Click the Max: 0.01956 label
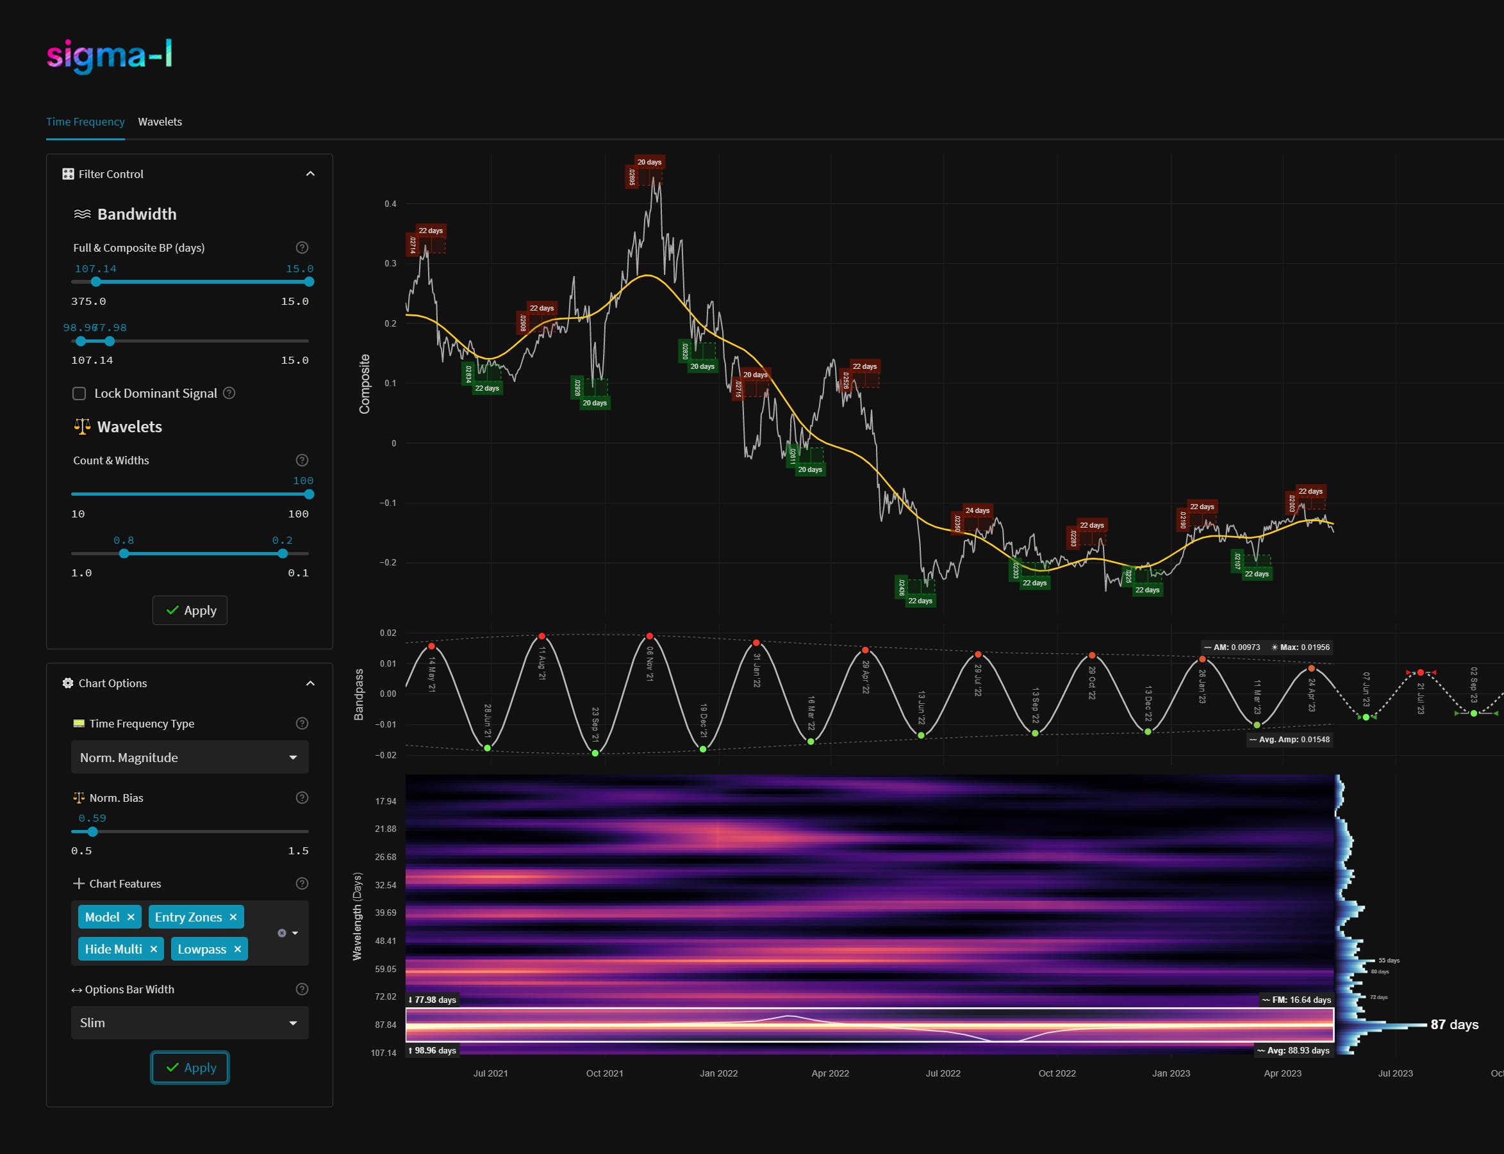The height and width of the screenshot is (1154, 1504). (1300, 647)
